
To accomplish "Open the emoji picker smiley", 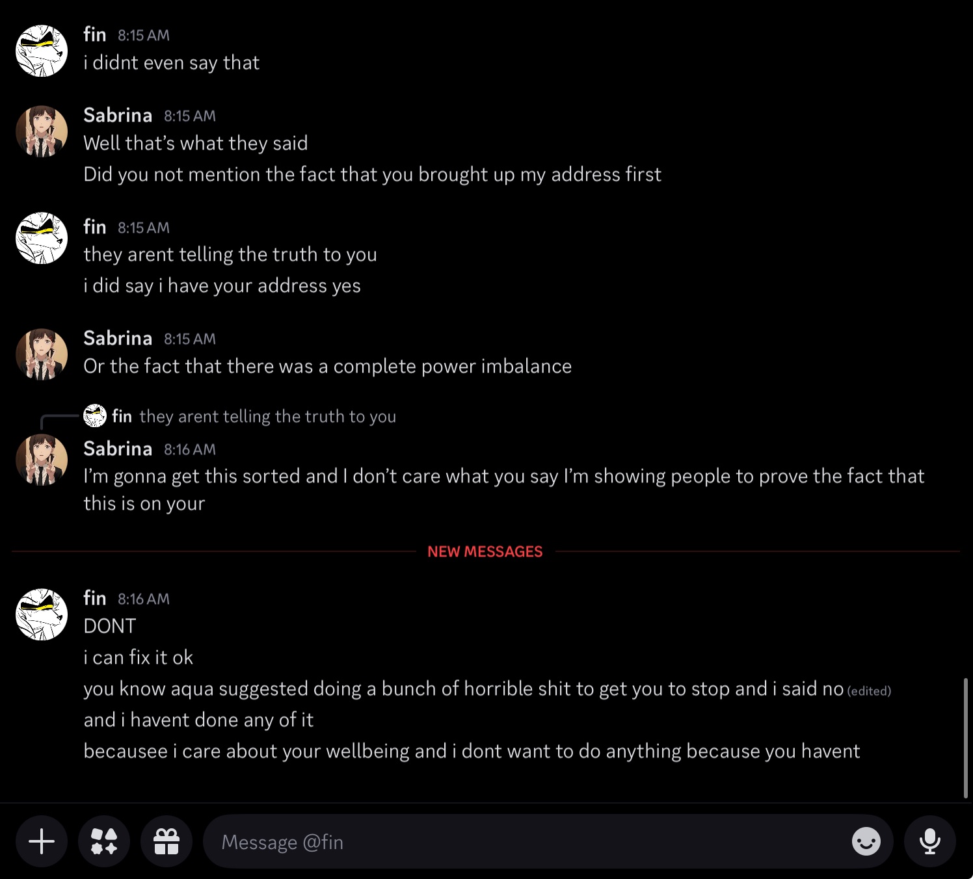I will (866, 841).
